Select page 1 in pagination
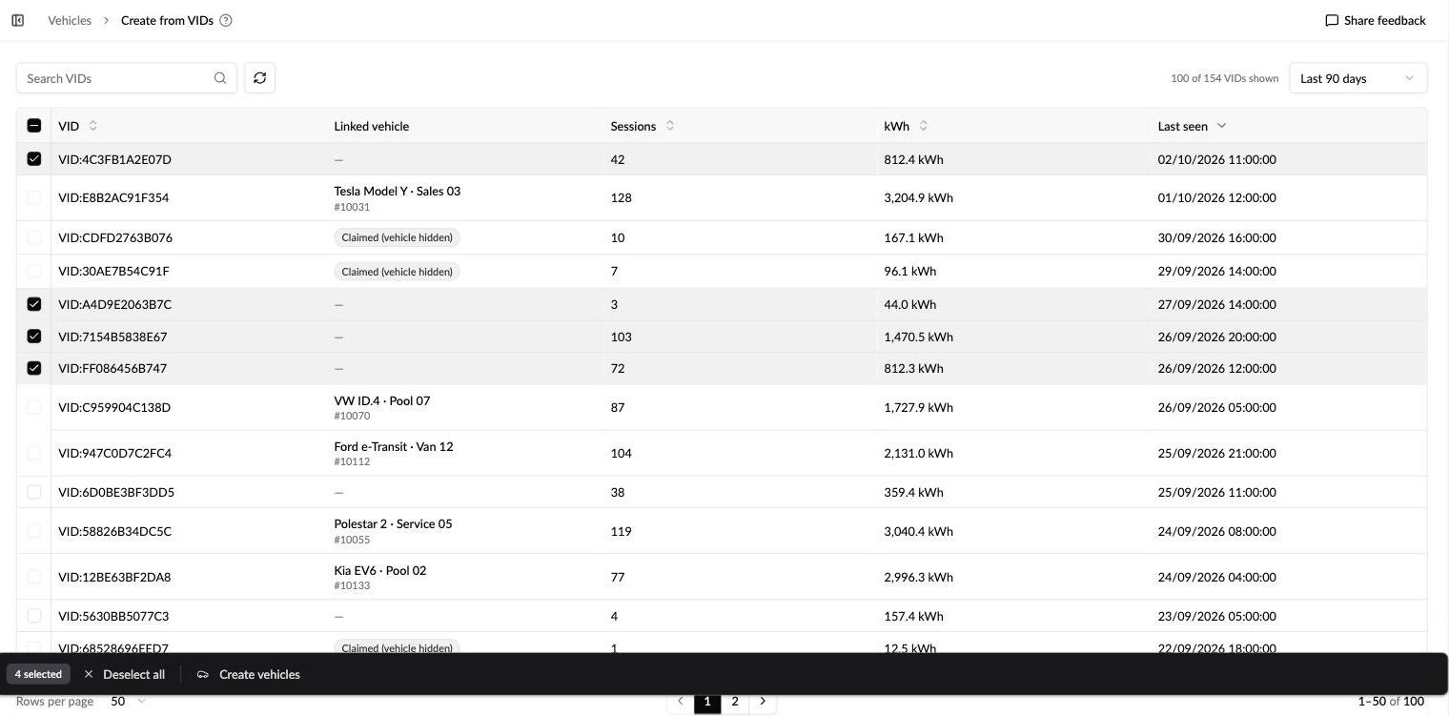 click(x=707, y=702)
